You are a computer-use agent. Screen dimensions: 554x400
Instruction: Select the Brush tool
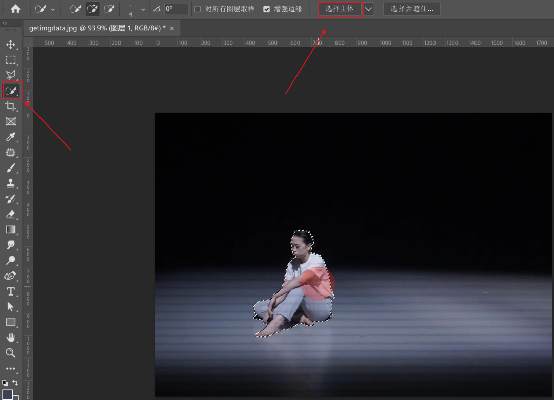(x=11, y=168)
